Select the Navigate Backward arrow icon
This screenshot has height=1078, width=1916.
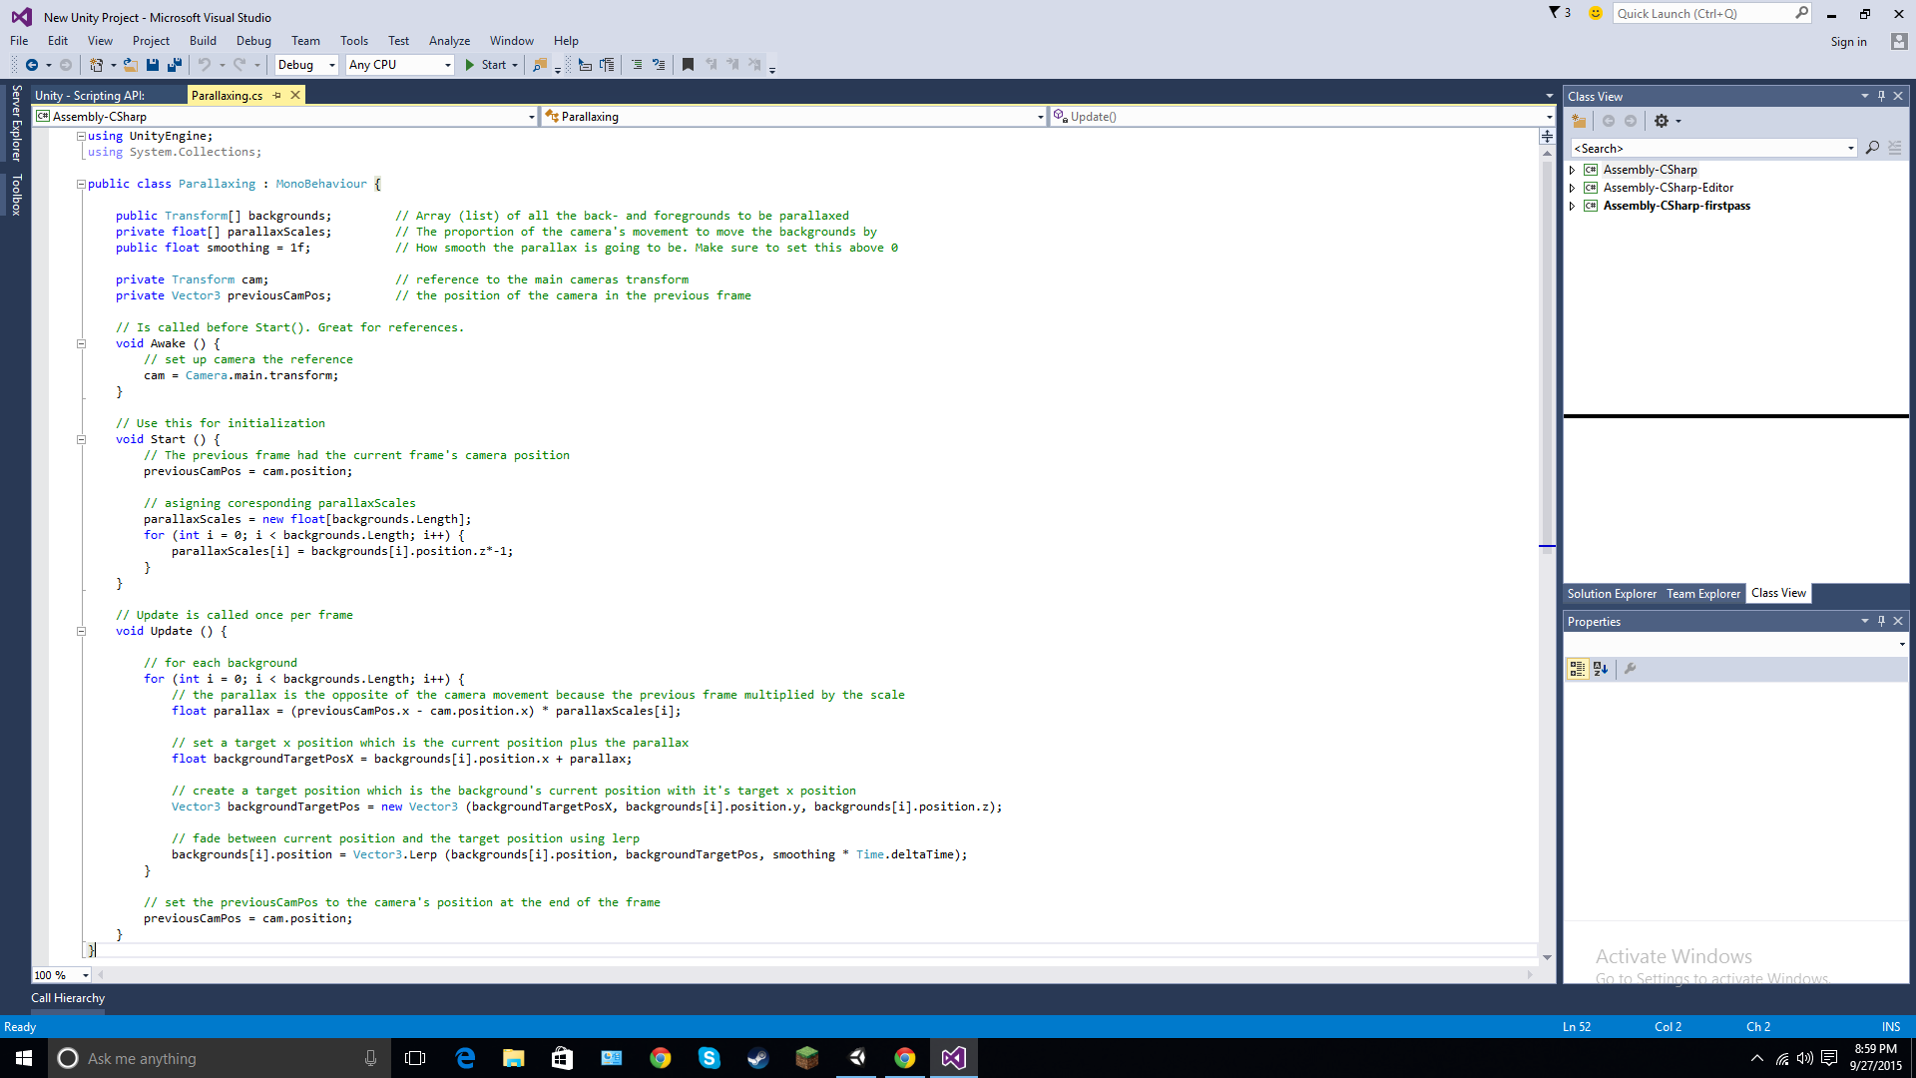point(33,65)
